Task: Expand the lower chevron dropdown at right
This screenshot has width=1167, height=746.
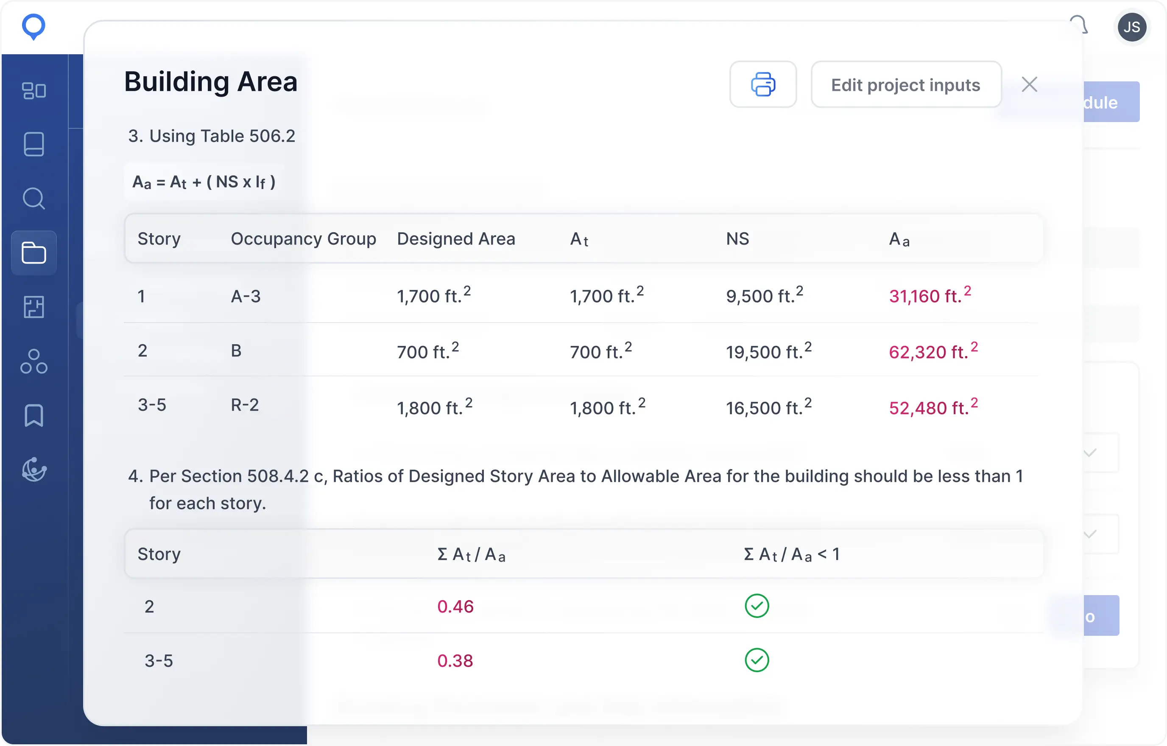Action: pyautogui.click(x=1090, y=534)
